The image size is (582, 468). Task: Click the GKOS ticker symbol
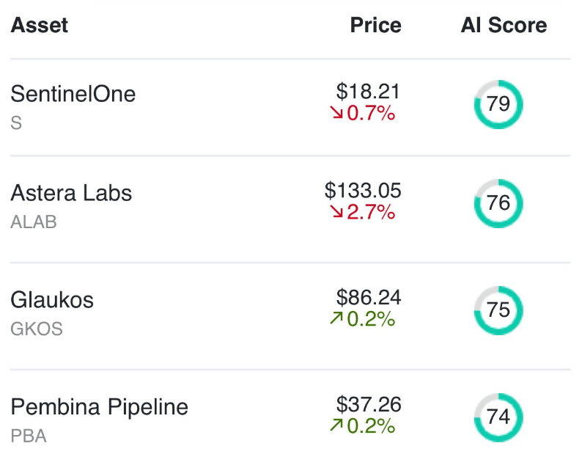click(x=37, y=329)
